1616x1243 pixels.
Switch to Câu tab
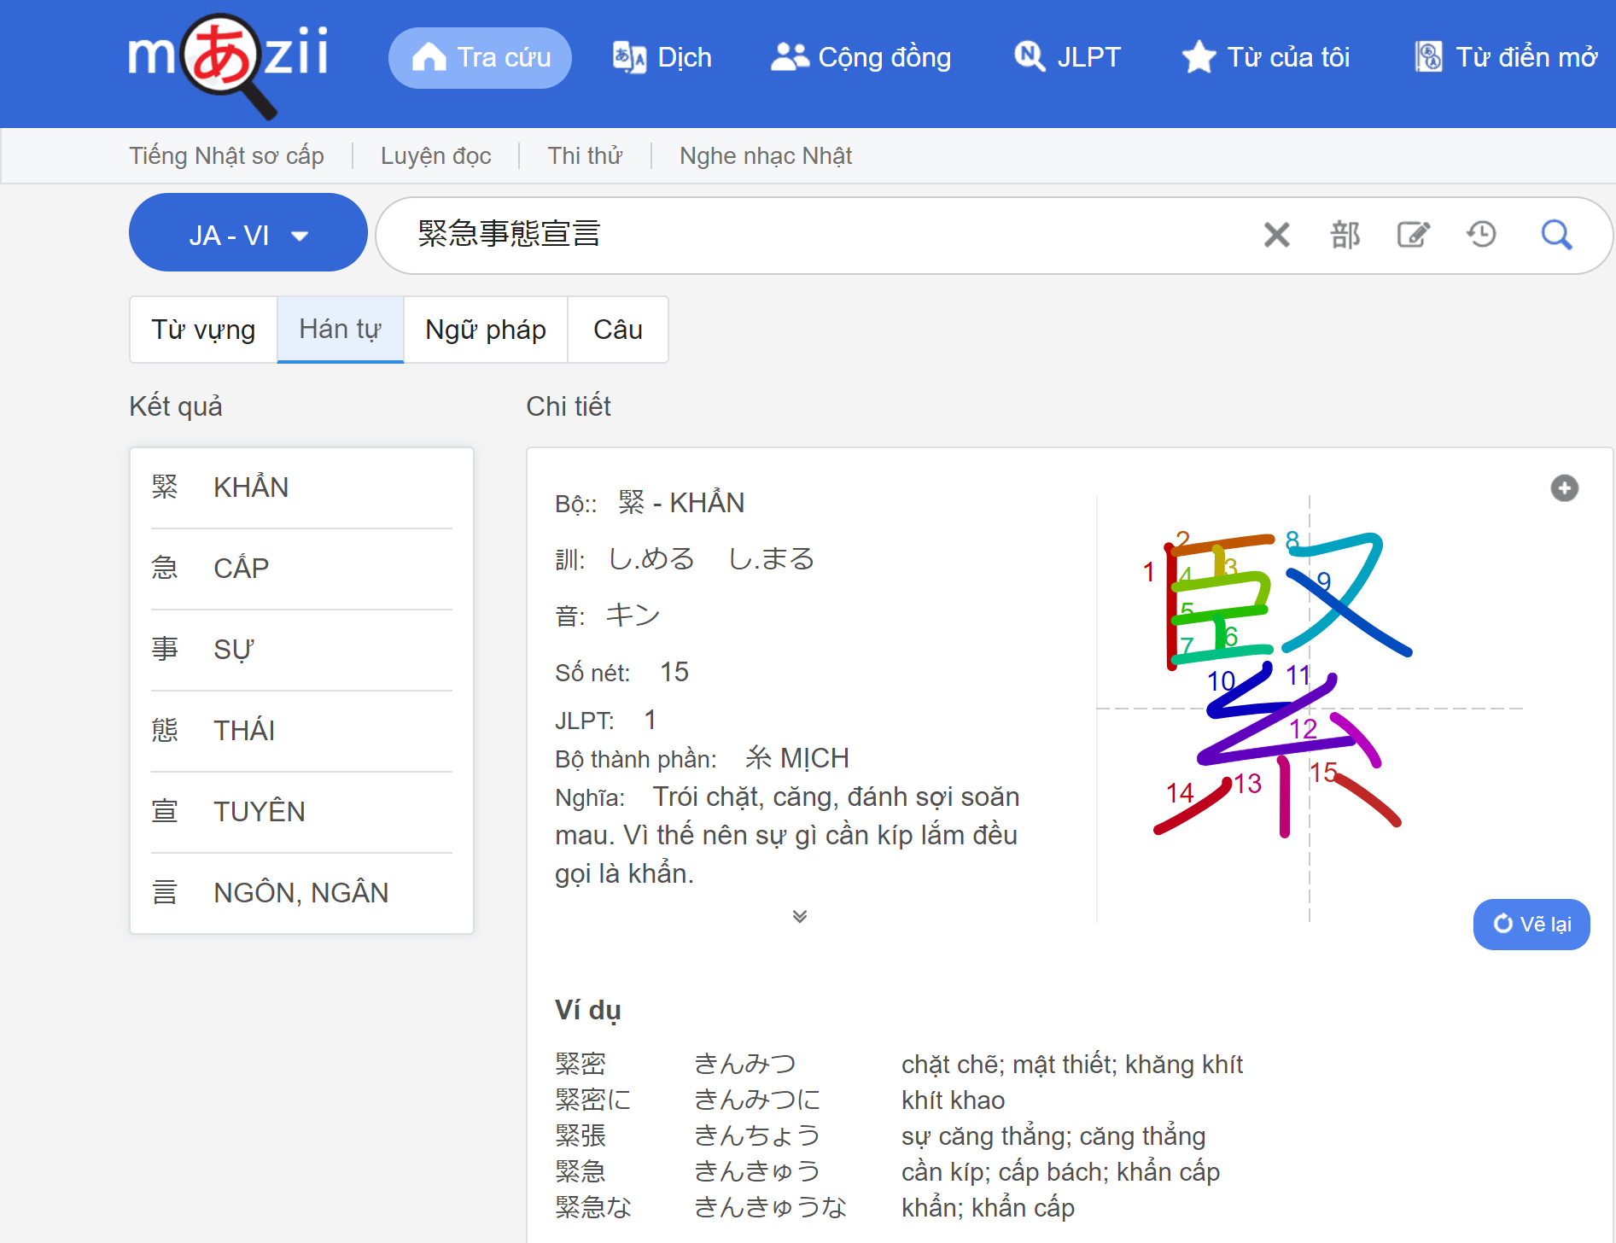tap(618, 330)
